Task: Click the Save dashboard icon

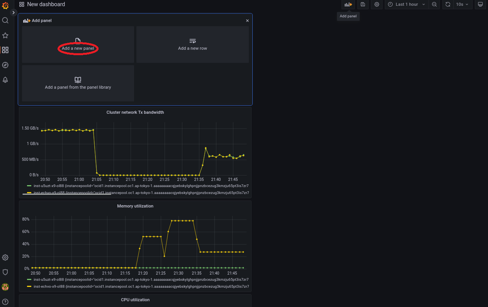Action: pos(363,5)
